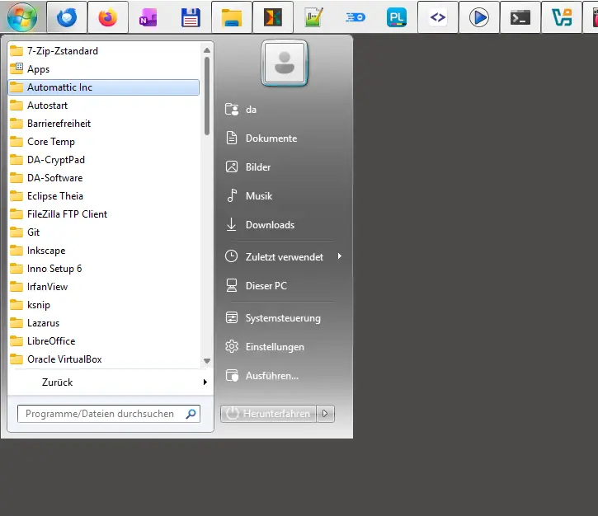Open the Dokumente menu entry
Viewport: 598px width, 516px height.
(271, 138)
